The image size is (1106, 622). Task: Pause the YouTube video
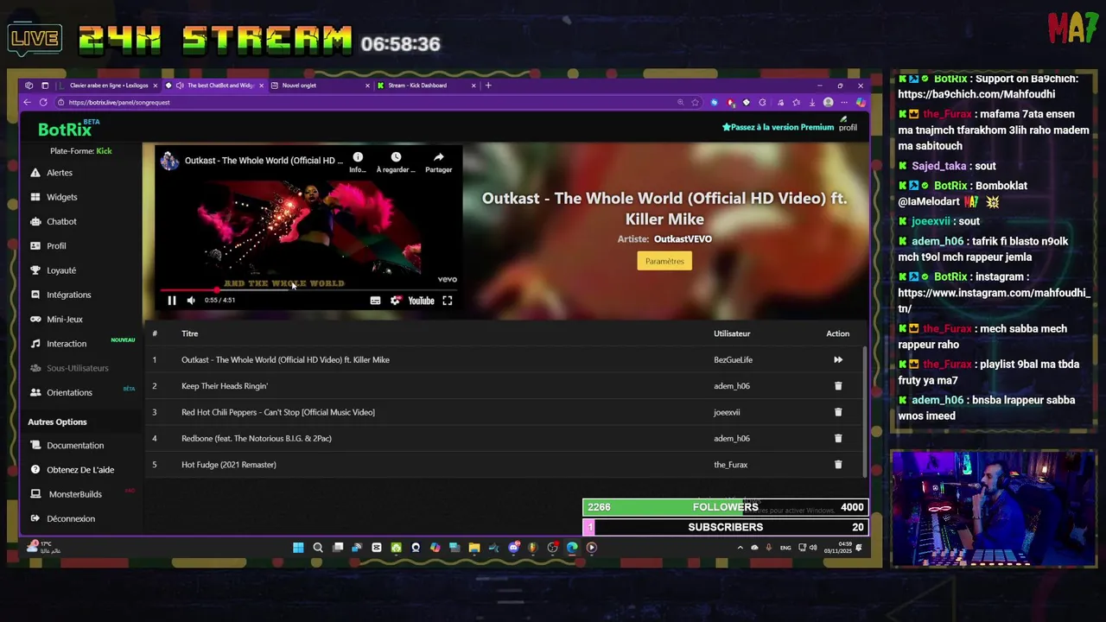tap(172, 301)
